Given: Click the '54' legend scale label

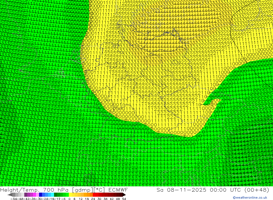Looking at the screenshot, I should [x=124, y=199].
